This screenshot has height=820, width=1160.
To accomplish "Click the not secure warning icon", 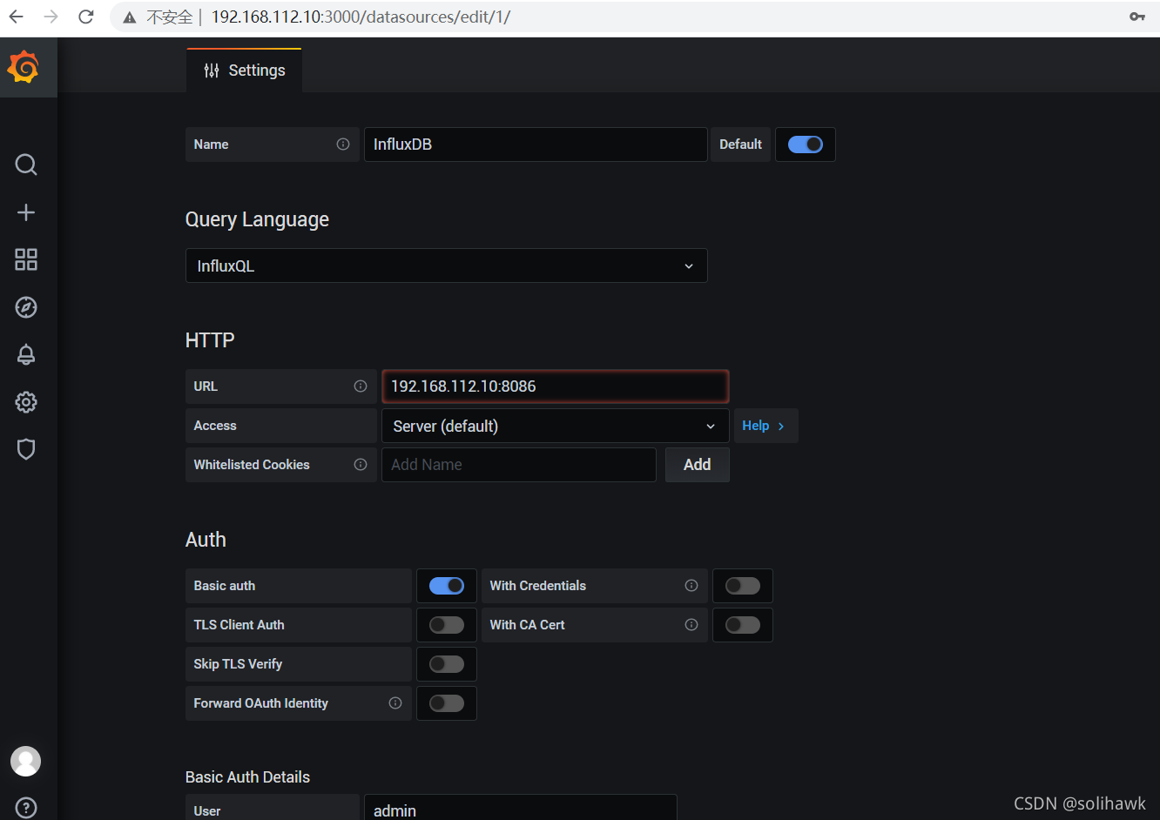I will [x=130, y=17].
